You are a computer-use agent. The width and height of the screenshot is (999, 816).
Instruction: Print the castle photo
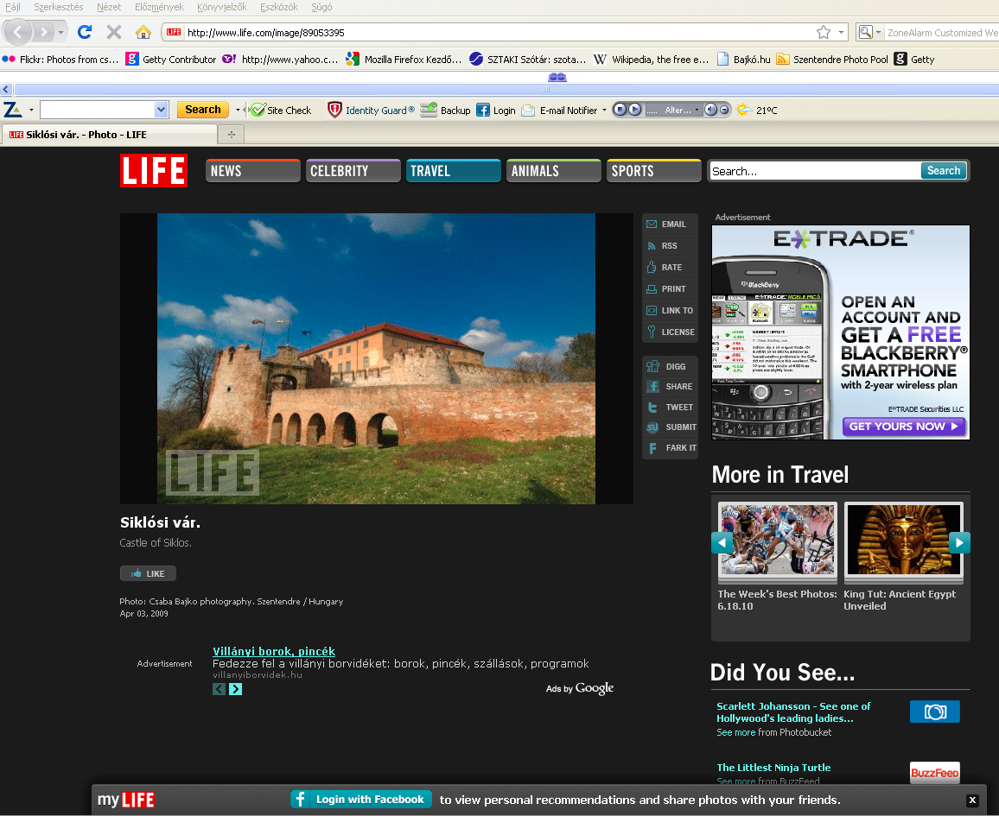[671, 289]
